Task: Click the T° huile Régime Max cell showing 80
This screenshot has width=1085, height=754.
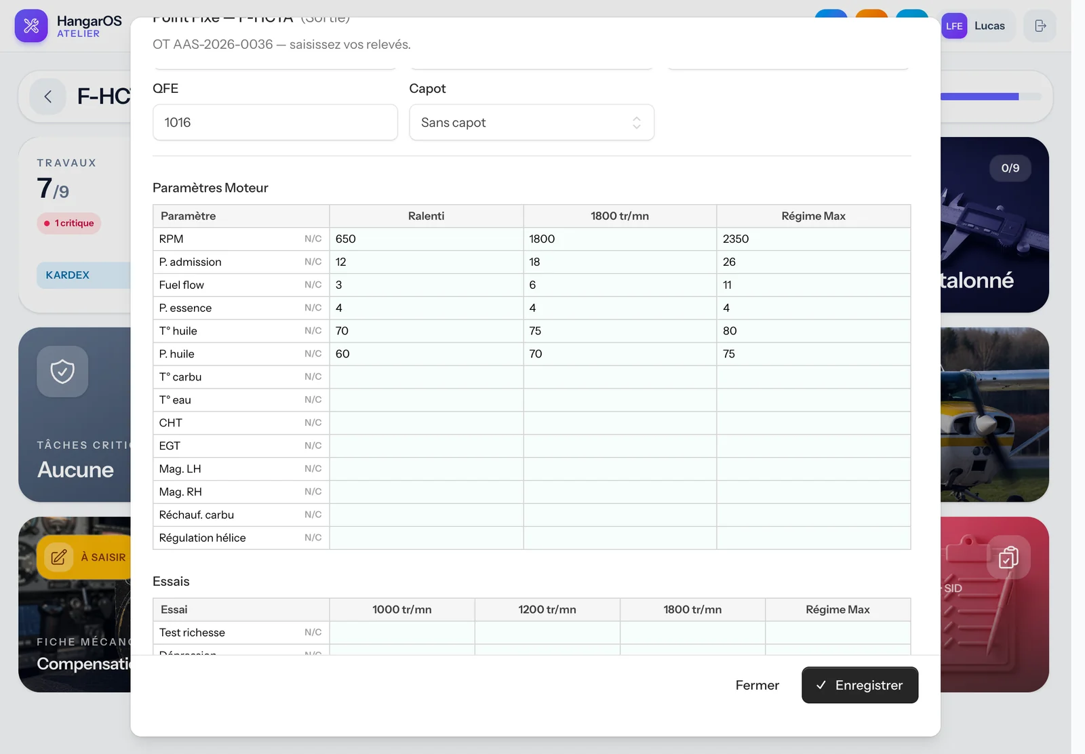Action: coord(814,331)
